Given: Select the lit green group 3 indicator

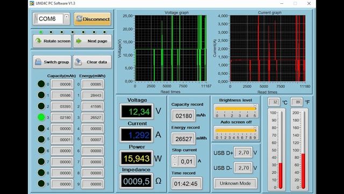Looking at the screenshot, I should click(x=41, y=117).
